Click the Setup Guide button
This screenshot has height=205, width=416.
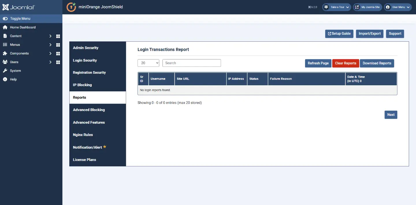(339, 34)
